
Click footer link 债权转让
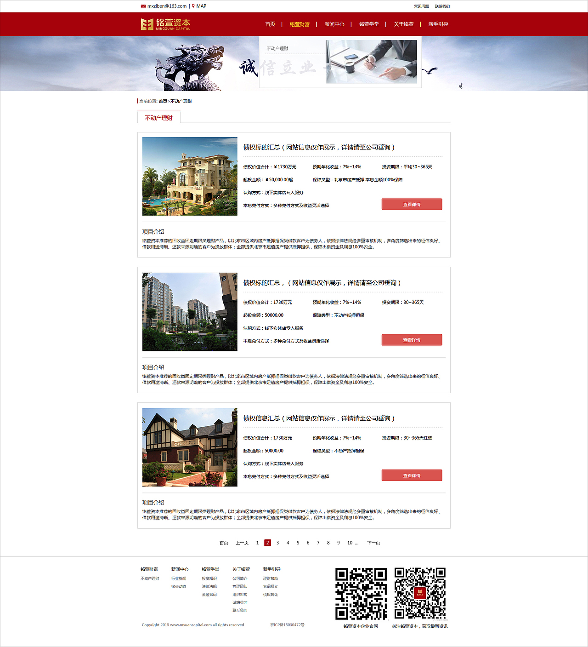click(271, 595)
